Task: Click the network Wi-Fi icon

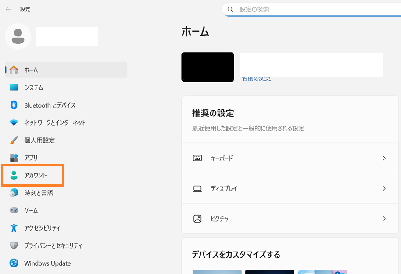Action: pos(14,123)
